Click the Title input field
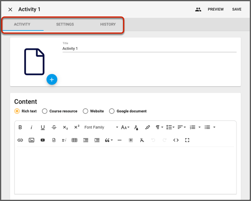This screenshot has width=251, height=201. 149,49
